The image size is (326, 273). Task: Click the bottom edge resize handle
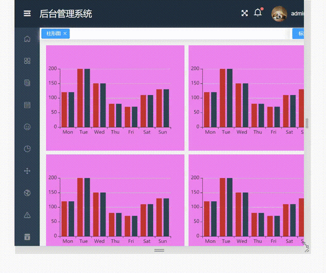point(159,250)
